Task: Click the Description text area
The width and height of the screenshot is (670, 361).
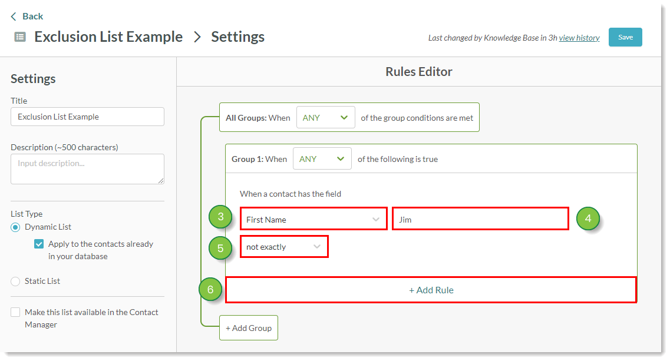Action: pos(87,169)
